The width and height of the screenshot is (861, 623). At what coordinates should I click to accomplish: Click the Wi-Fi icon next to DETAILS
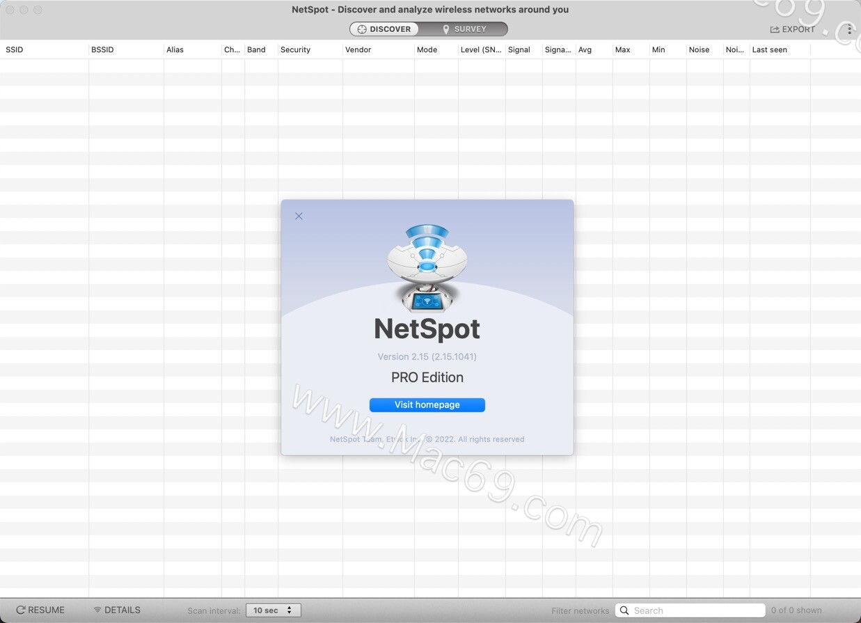[x=97, y=609]
